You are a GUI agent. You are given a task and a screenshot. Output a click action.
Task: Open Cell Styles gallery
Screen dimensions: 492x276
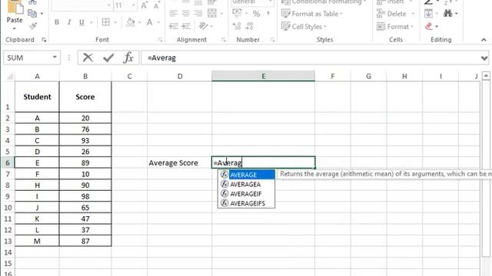[x=304, y=27]
